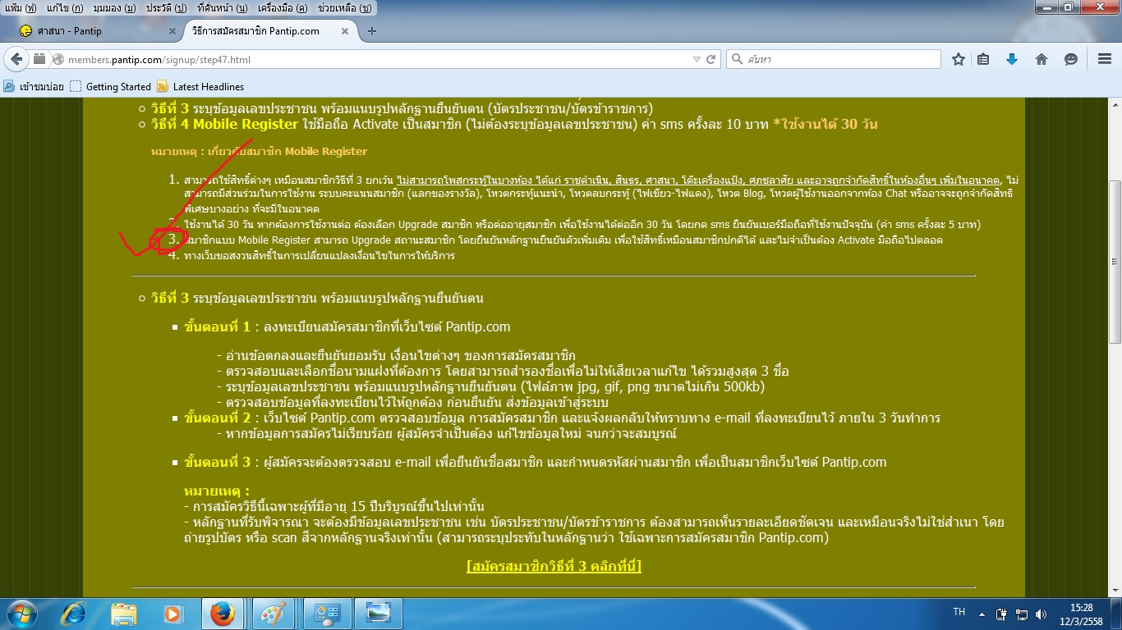1122x630 pixels.
Task: Click the ขั้นตอนที่ 1 step heading
Action: coord(218,326)
